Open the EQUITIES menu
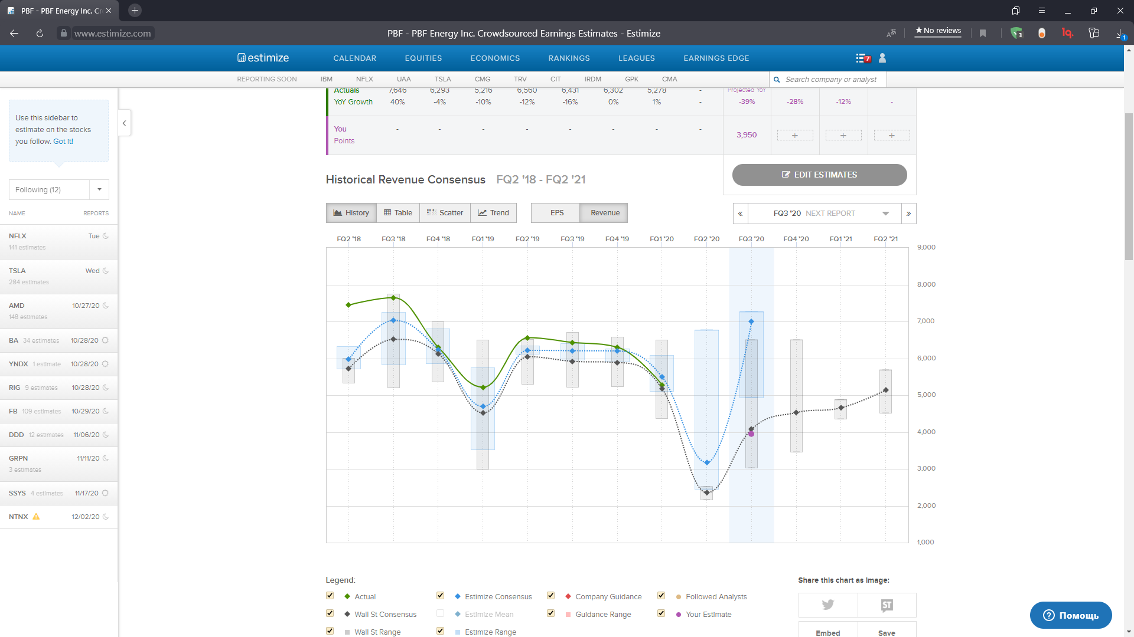The image size is (1134, 637). [x=423, y=58]
